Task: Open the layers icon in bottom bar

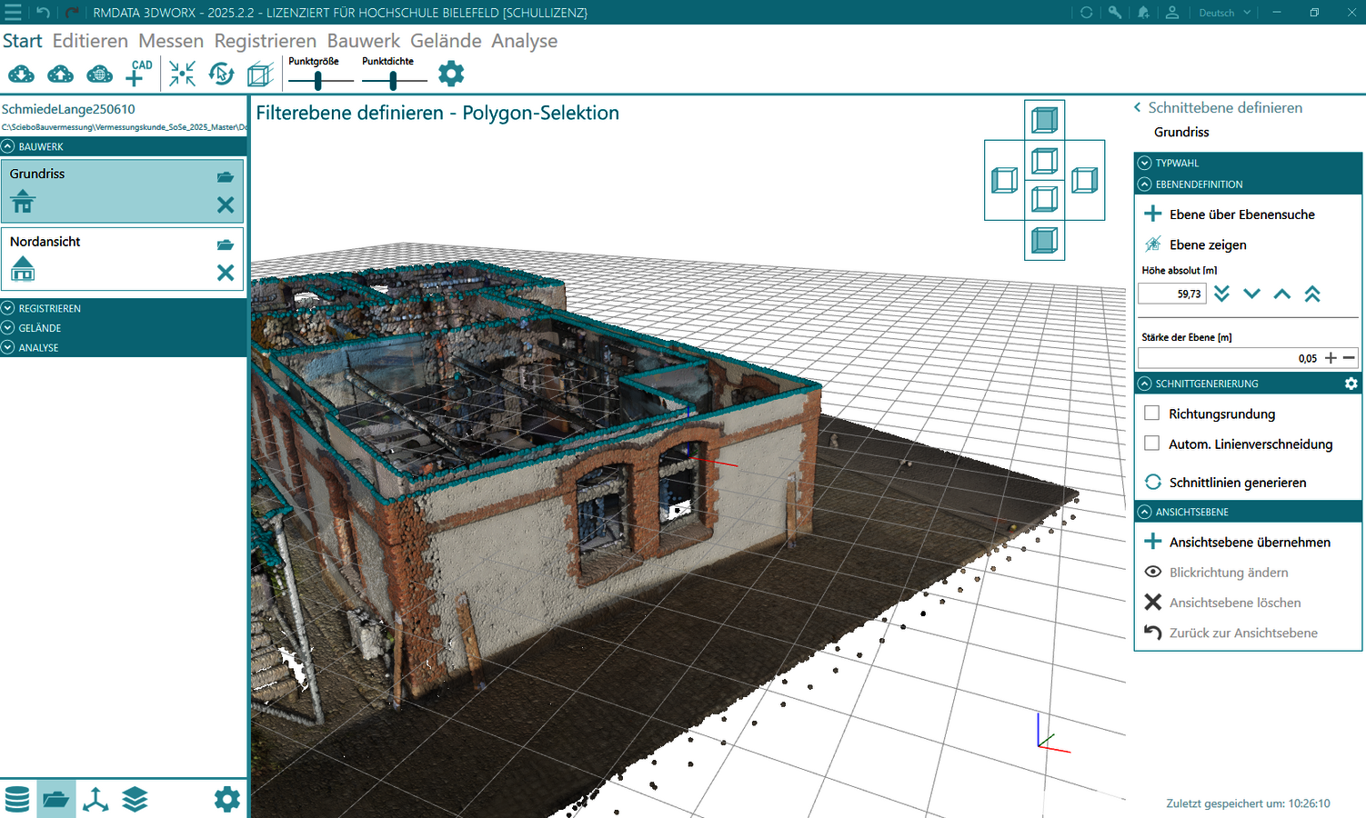Action: coord(135,799)
